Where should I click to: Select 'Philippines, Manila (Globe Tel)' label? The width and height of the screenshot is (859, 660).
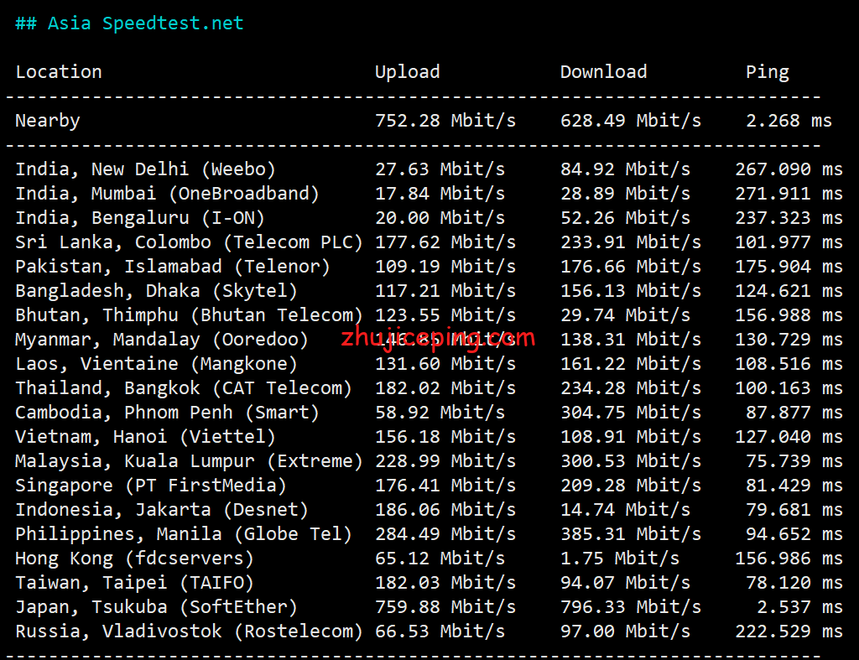pyautogui.click(x=184, y=534)
